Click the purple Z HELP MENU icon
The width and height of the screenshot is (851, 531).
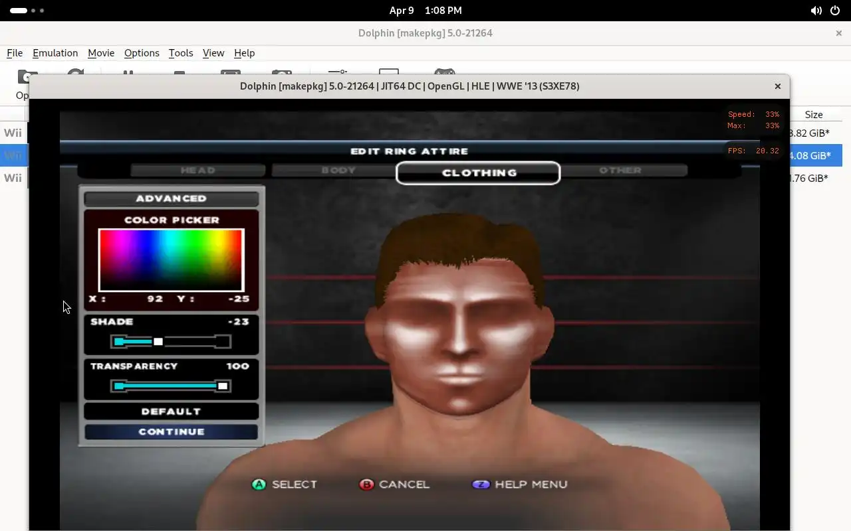tap(480, 485)
